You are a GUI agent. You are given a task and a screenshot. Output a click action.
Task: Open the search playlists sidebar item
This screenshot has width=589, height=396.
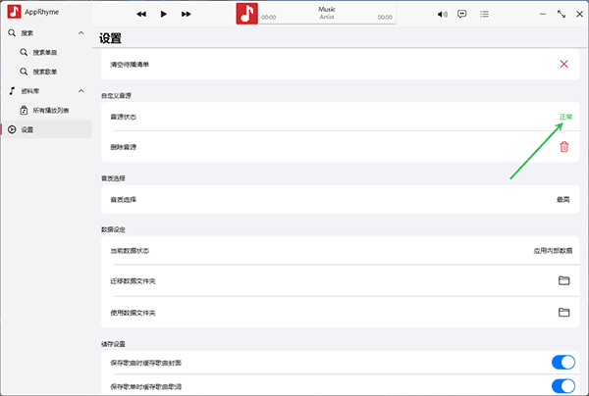pos(47,72)
